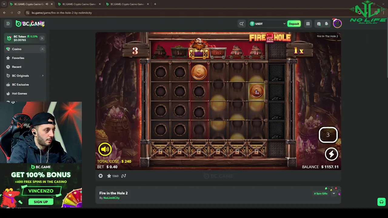Switch to the second BC.GAME browser tab
This screenshot has width=388, height=218.
pos(79,4)
